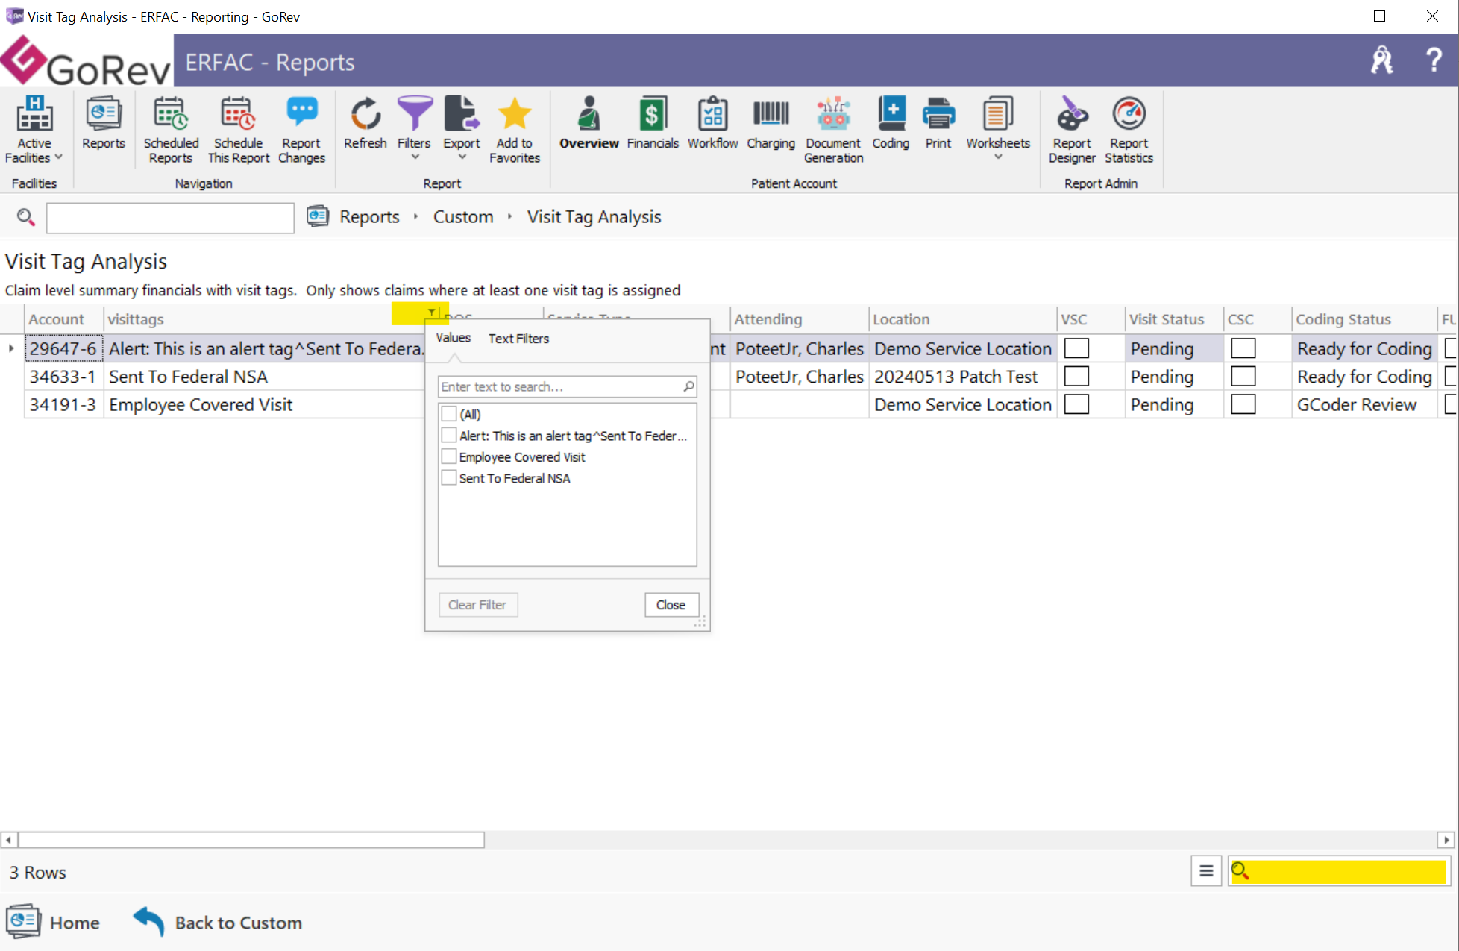Viewport: 1459px width, 951px height.
Task: Click the Export icon
Action: (x=462, y=116)
